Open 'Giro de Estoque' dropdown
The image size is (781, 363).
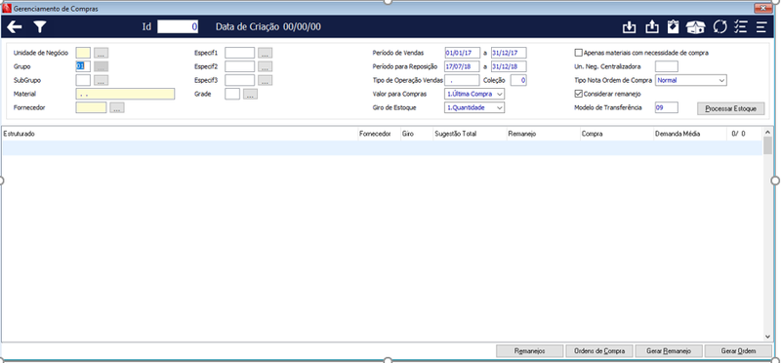click(474, 107)
